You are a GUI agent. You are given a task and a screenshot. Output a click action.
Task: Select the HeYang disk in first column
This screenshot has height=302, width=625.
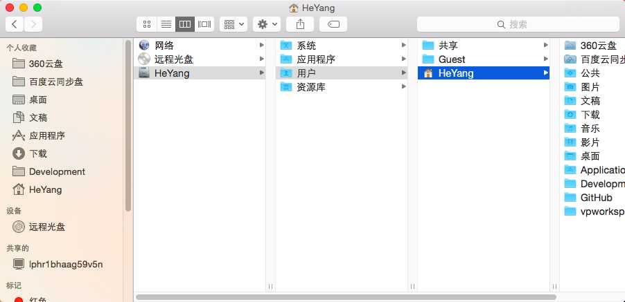click(x=200, y=73)
